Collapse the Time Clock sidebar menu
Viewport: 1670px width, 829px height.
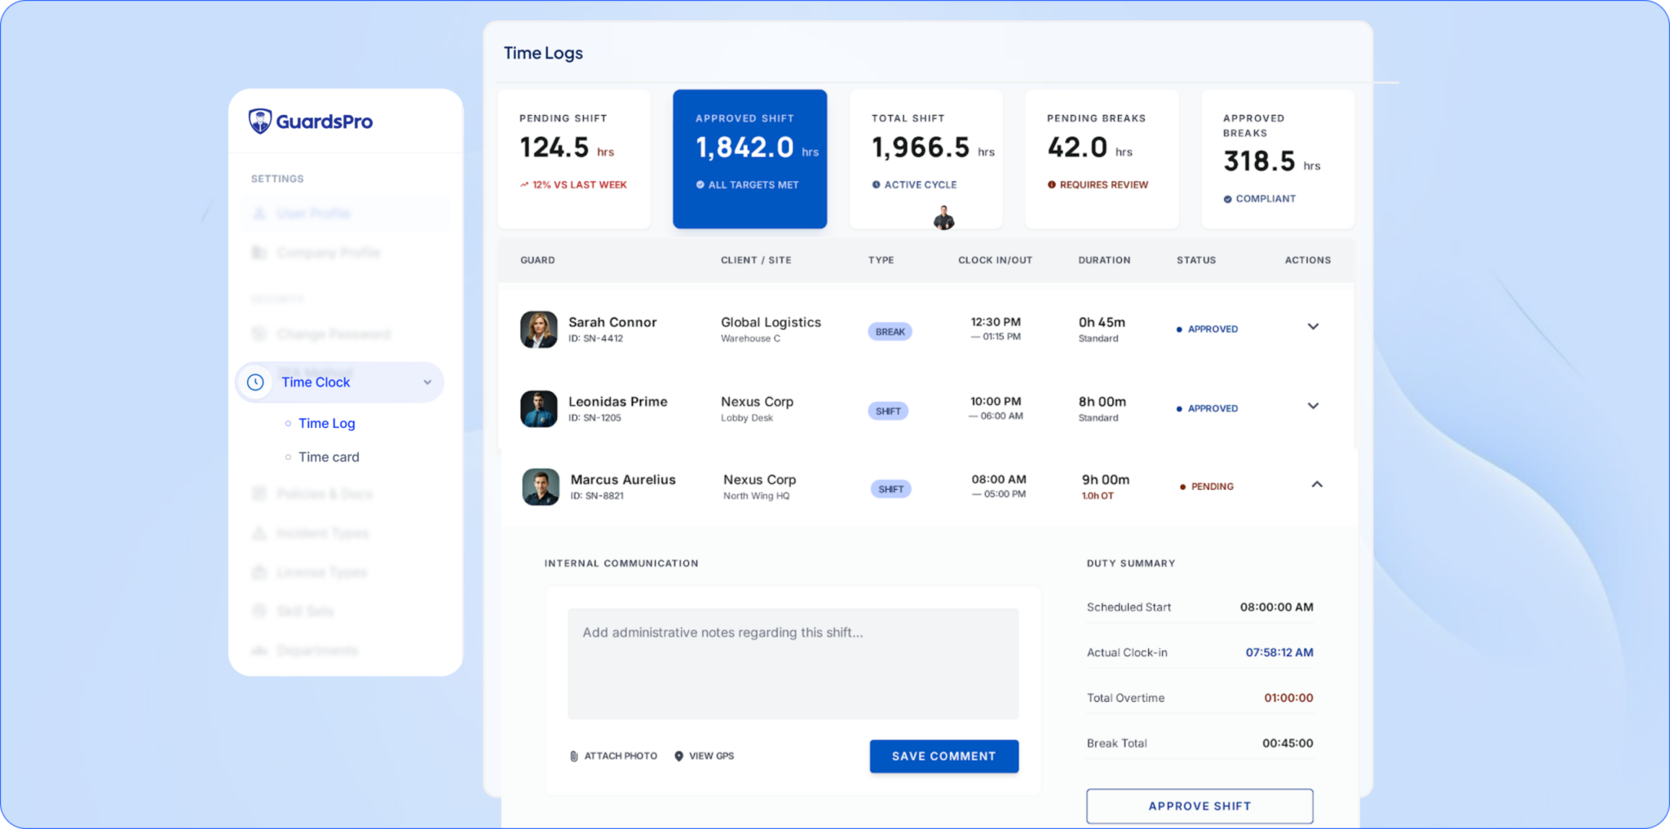point(427,382)
